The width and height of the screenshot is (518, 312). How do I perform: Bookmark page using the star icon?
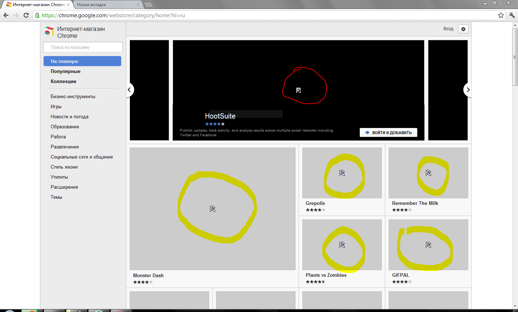(x=501, y=15)
